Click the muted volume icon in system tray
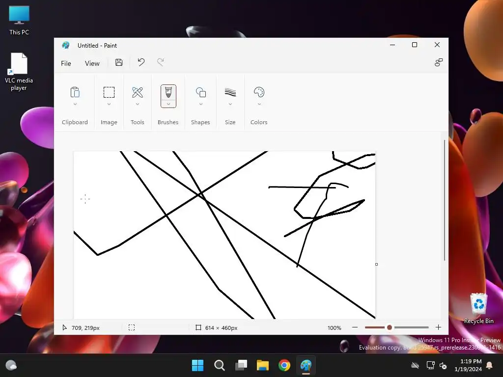Screen dimensions: 503x377 tap(443, 365)
